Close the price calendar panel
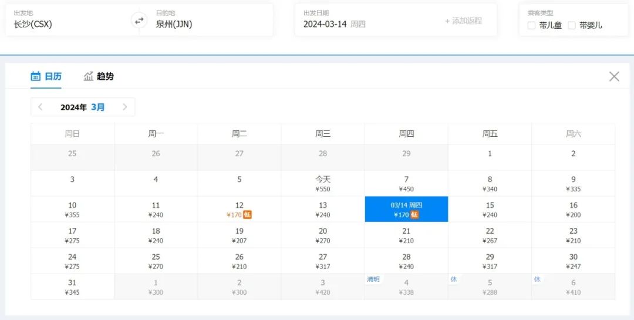This screenshot has height=320, width=634. (x=614, y=76)
